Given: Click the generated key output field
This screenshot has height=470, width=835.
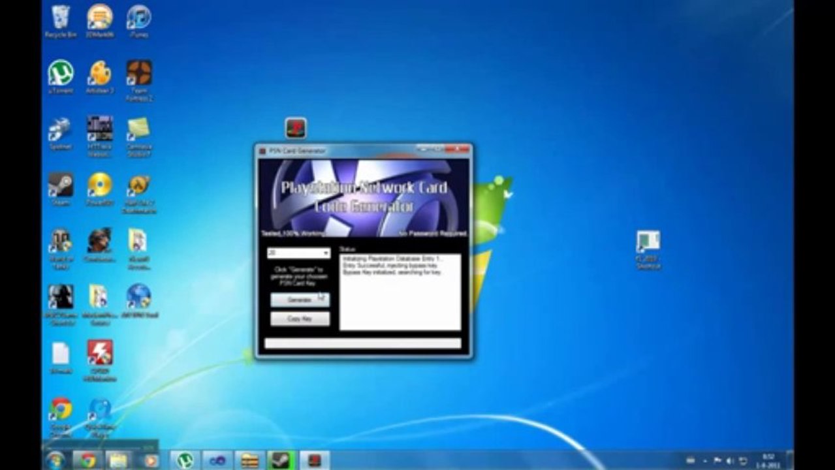Looking at the screenshot, I should pos(362,343).
